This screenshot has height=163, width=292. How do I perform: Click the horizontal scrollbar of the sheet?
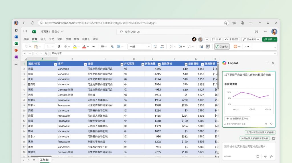41,156
